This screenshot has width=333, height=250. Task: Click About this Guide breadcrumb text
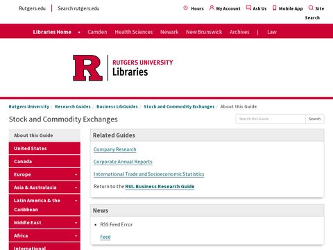(x=239, y=107)
